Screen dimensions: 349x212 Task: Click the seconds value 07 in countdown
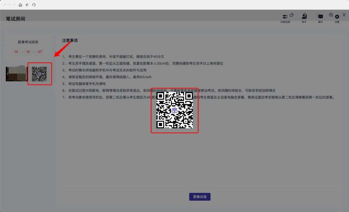(x=39, y=52)
